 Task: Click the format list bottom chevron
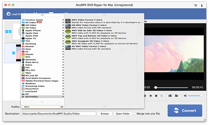tap(104, 107)
